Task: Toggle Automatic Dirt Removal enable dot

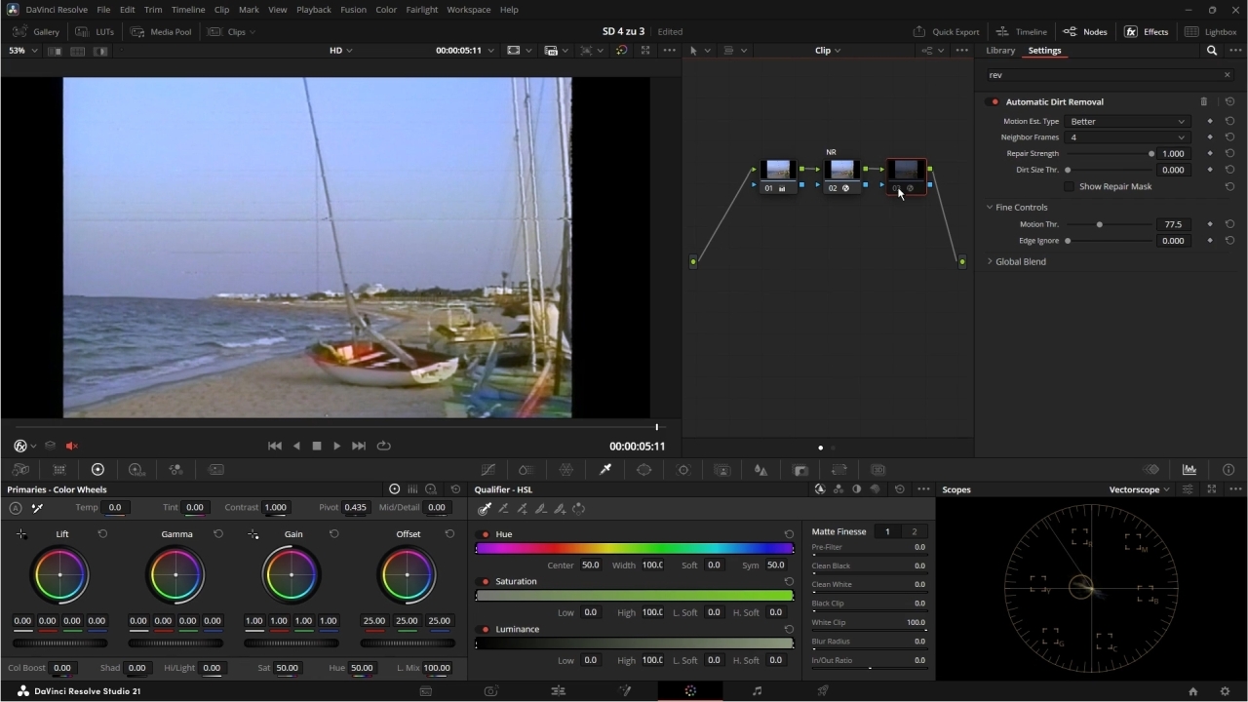Action: coord(994,101)
